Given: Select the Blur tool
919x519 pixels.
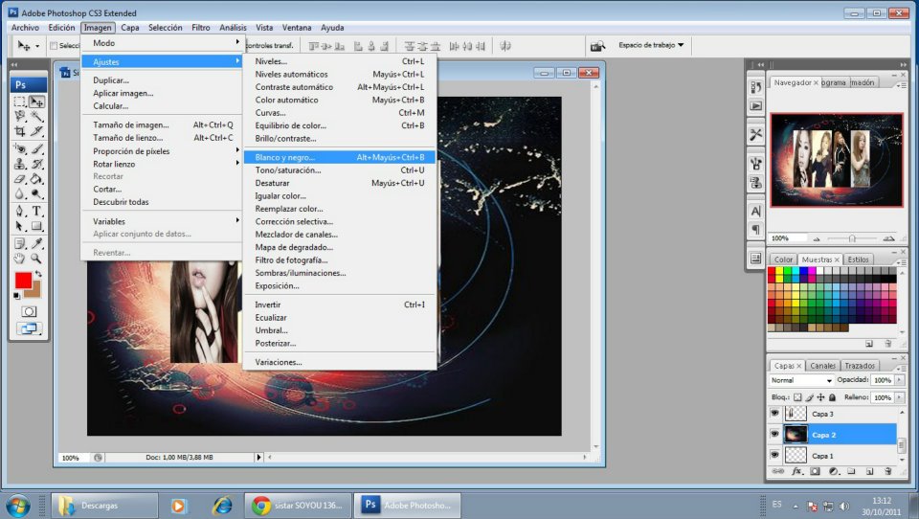Looking at the screenshot, I should point(20,193).
